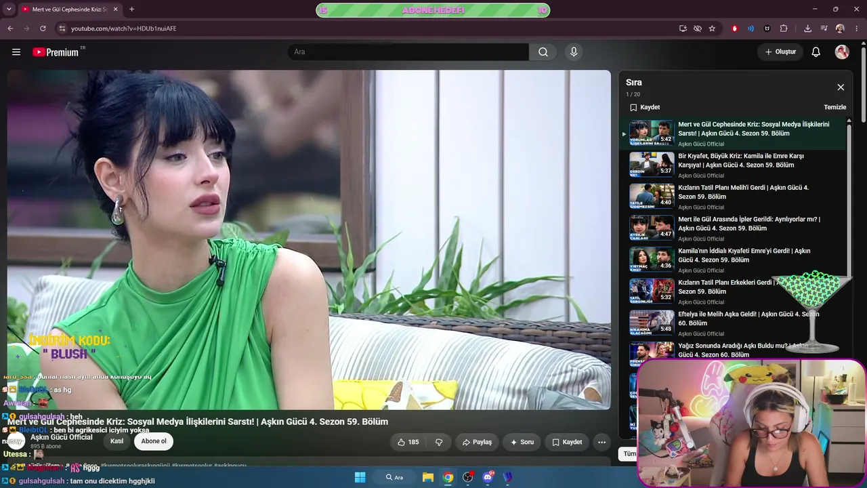Viewport: 867px width, 488px height.
Task: Open the Chrome media controls icon
Action: click(x=824, y=28)
